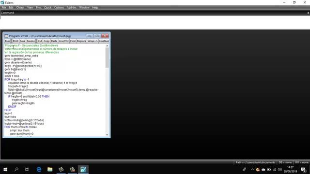This screenshot has width=310, height=174.
Task: Click the EViews taskbar icon
Action: (83, 170)
